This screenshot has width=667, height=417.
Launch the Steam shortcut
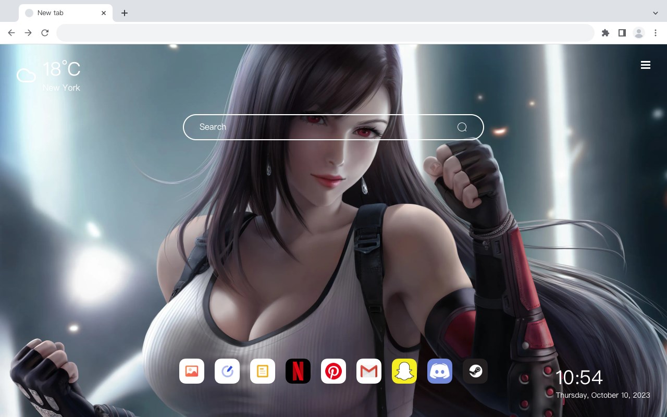[475, 371]
